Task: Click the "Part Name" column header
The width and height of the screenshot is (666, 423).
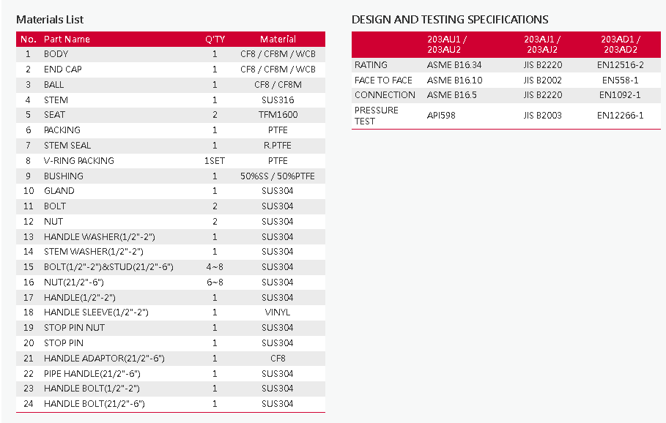Action: tap(67, 40)
